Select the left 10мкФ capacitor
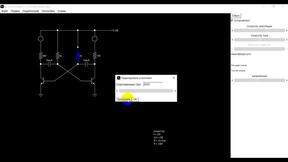 point(49,64)
